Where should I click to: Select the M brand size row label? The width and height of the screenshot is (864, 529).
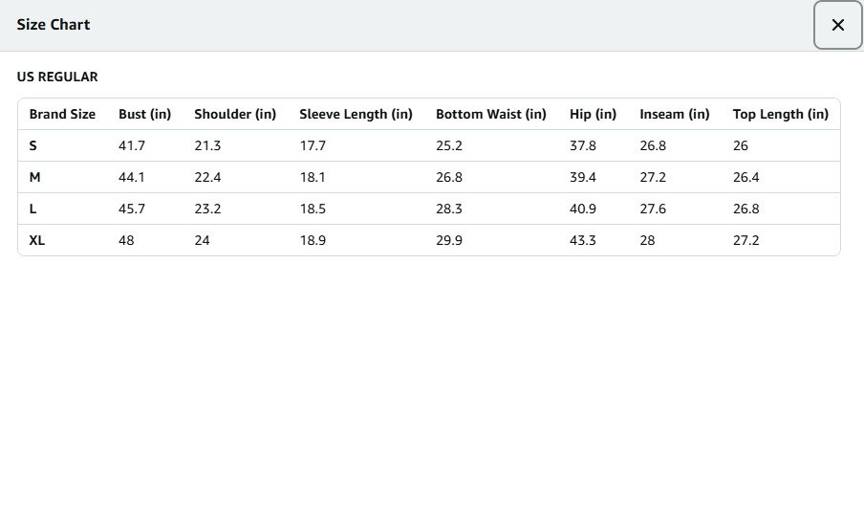(x=34, y=177)
